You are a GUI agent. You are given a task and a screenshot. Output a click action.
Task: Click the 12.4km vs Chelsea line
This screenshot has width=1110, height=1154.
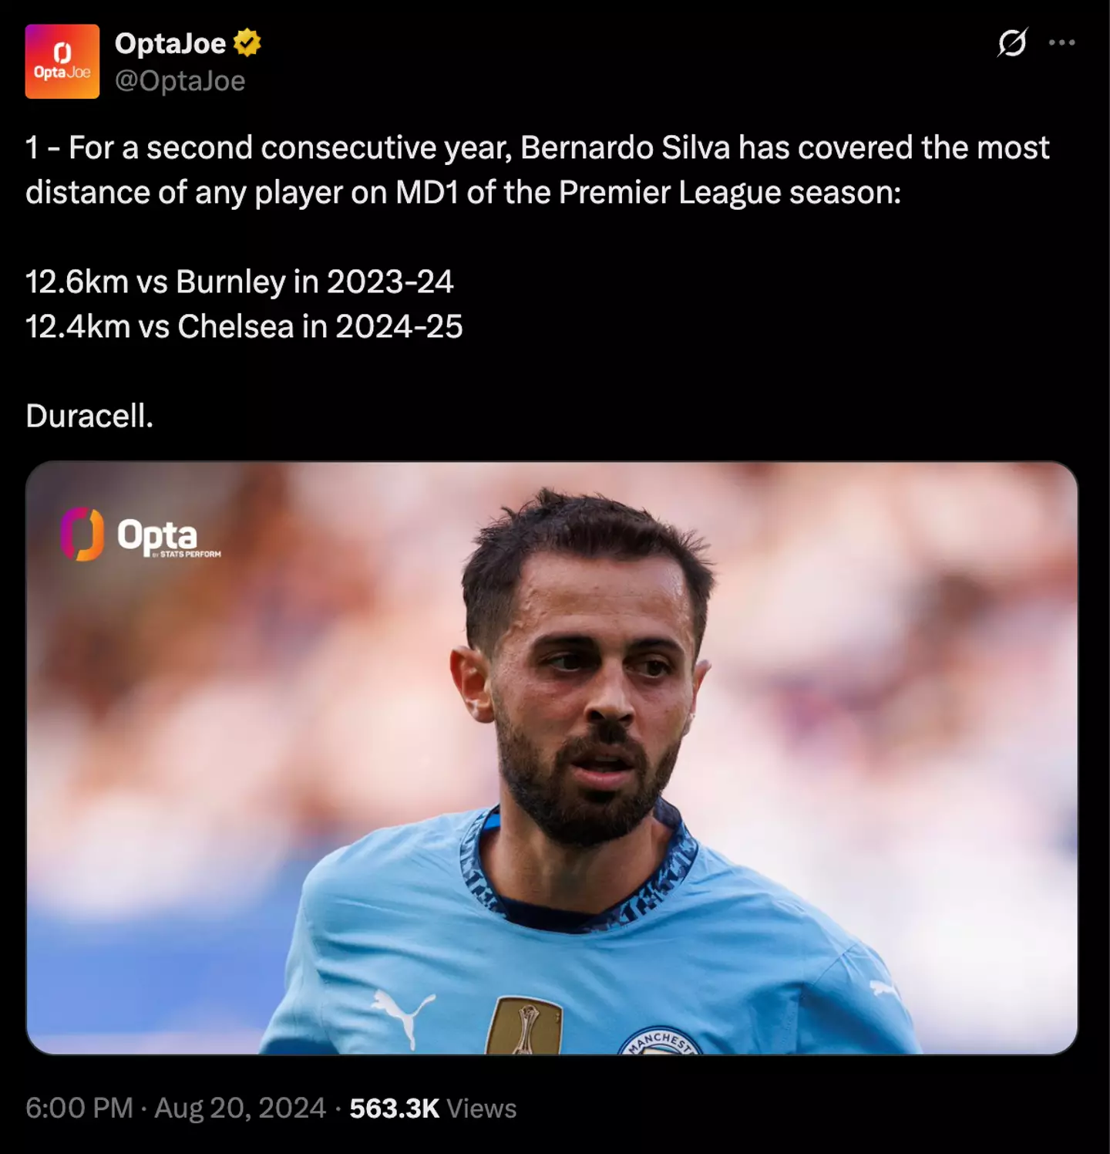tap(244, 327)
